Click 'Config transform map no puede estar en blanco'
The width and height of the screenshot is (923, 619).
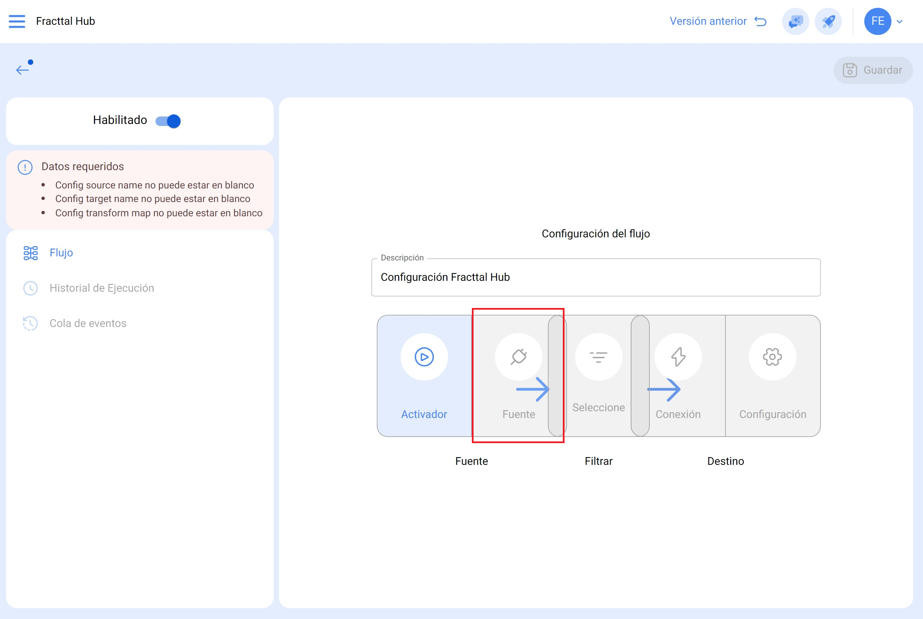[x=159, y=213]
